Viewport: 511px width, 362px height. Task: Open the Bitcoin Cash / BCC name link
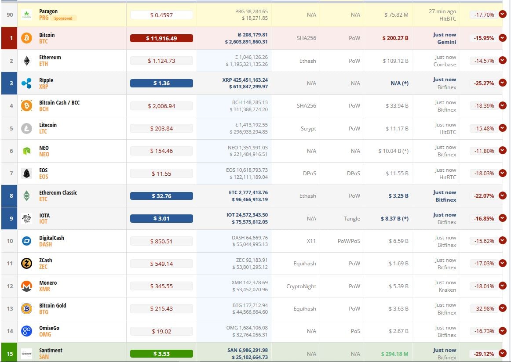pyautogui.click(x=59, y=102)
